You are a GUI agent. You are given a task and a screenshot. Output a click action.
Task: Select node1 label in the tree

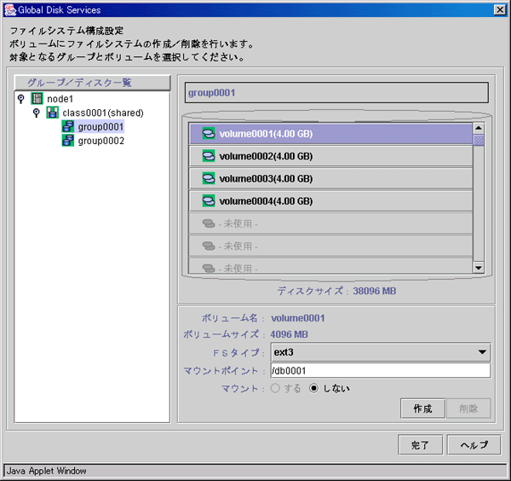(x=60, y=99)
